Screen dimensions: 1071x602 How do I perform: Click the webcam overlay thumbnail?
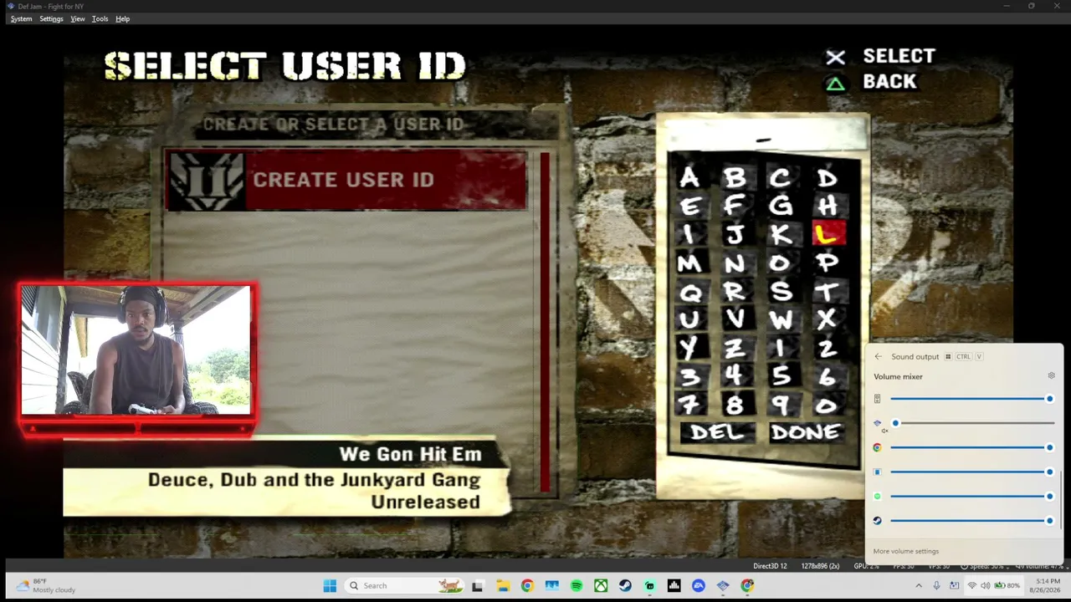pos(136,350)
